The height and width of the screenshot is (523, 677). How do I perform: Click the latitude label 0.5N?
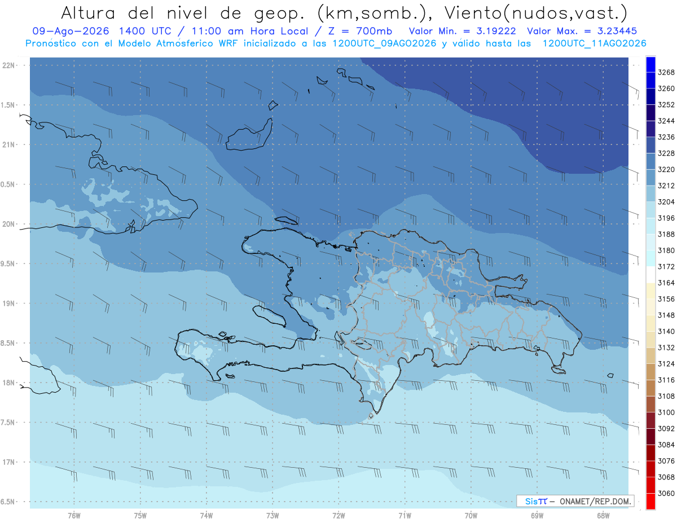click(8, 184)
